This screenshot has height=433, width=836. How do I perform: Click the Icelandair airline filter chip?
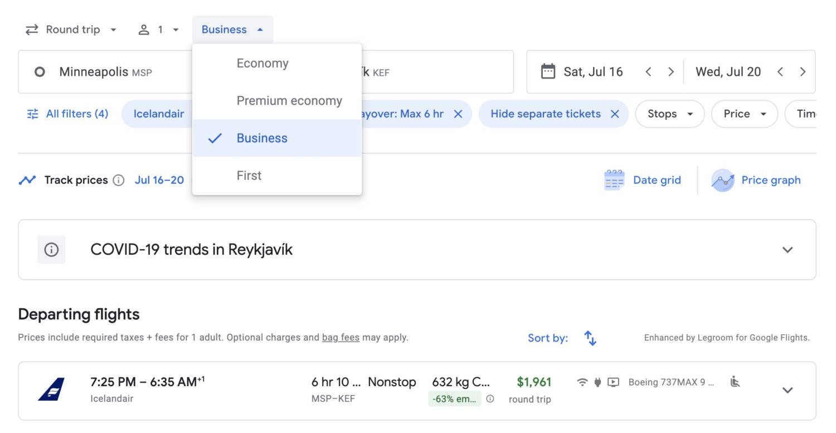pyautogui.click(x=158, y=114)
